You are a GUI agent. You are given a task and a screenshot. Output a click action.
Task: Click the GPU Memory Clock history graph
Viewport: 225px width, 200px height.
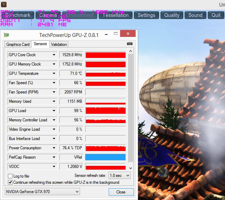(106, 64)
